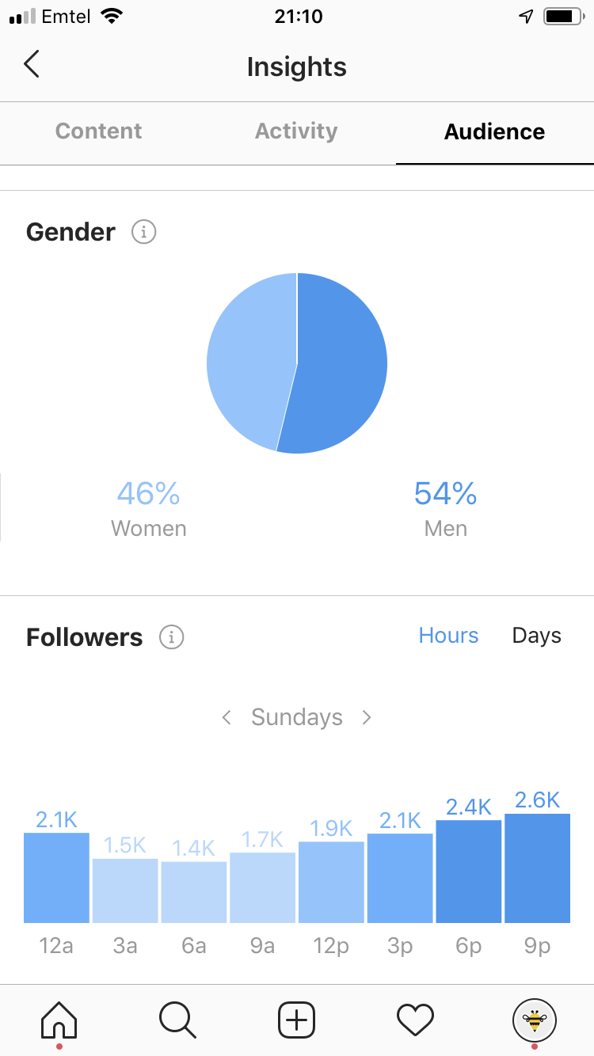
Task: Open the Gender info icon
Action: [x=143, y=232]
